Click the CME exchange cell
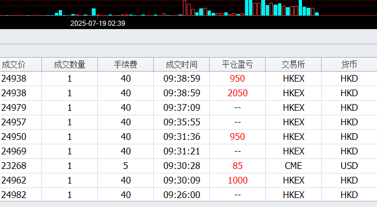The image size is (377, 207). tap(293, 166)
